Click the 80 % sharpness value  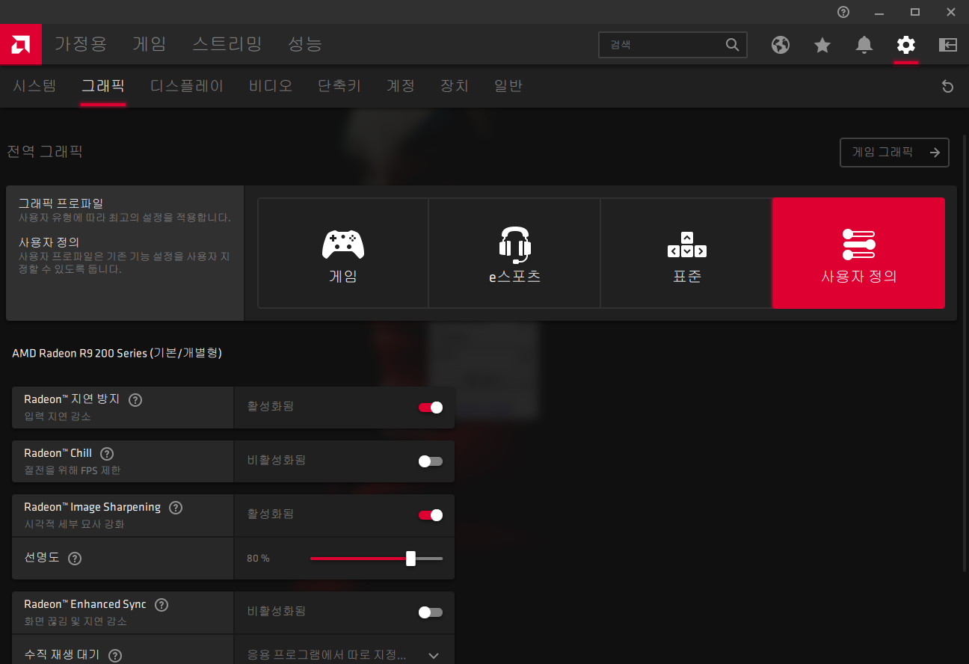pyautogui.click(x=258, y=559)
